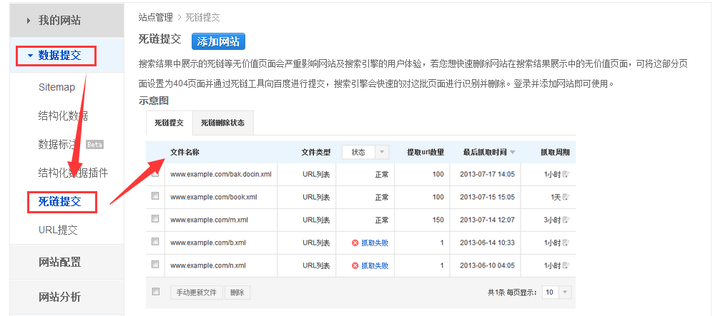The height and width of the screenshot is (316, 713).
Task: Click sort arrow on 最后抓取时间 column
Action: coord(513,152)
